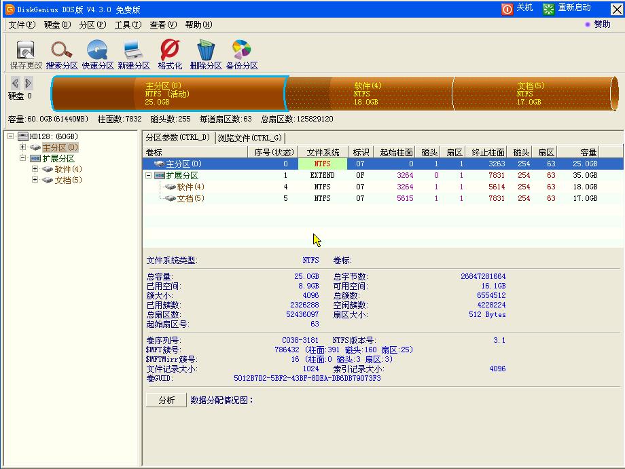The width and height of the screenshot is (625, 469).
Task: Click total bytes value 26847281664
Action: 483,276
